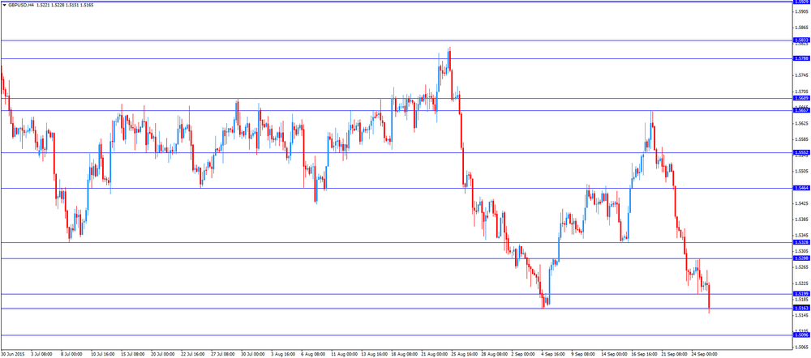The image size is (811, 358).
Task: Click the 3 Jul 08:00 time axis label
Action: pyautogui.click(x=42, y=355)
